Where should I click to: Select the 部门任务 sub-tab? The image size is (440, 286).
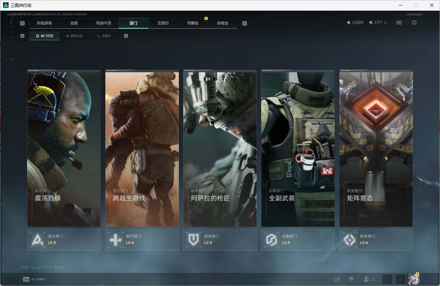pyautogui.click(x=44, y=36)
